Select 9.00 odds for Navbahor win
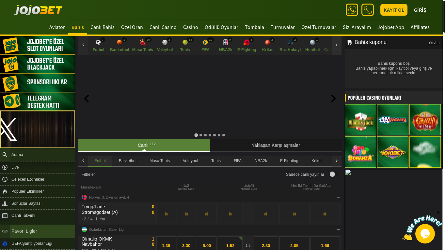 (x=207, y=245)
